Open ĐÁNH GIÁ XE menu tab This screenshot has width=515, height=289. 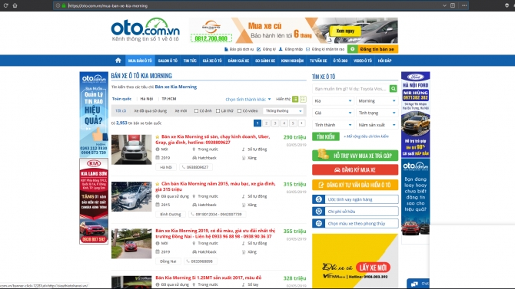[238, 61]
